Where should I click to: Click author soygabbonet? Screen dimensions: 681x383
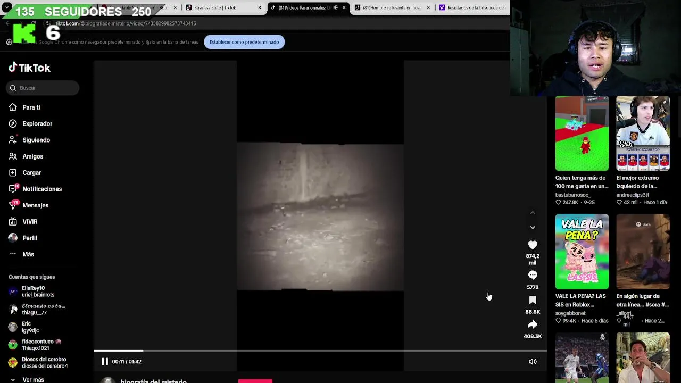570,313
